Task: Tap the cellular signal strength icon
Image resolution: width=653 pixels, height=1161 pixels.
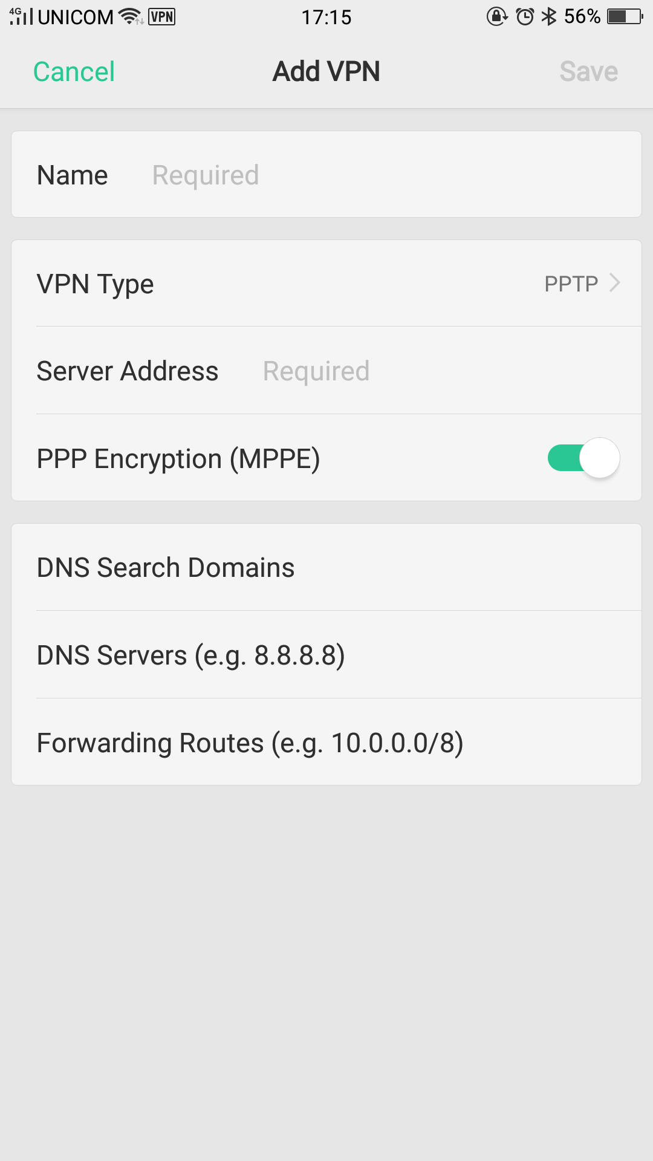Action: tap(21, 16)
